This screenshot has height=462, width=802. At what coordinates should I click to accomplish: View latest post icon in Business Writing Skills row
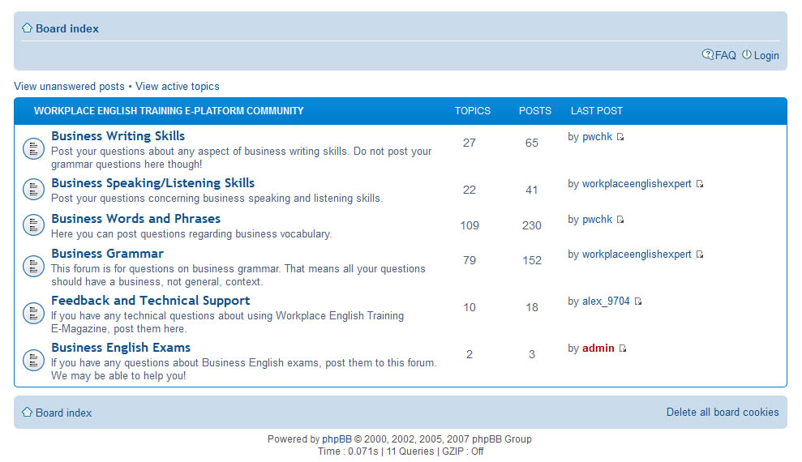[620, 137]
